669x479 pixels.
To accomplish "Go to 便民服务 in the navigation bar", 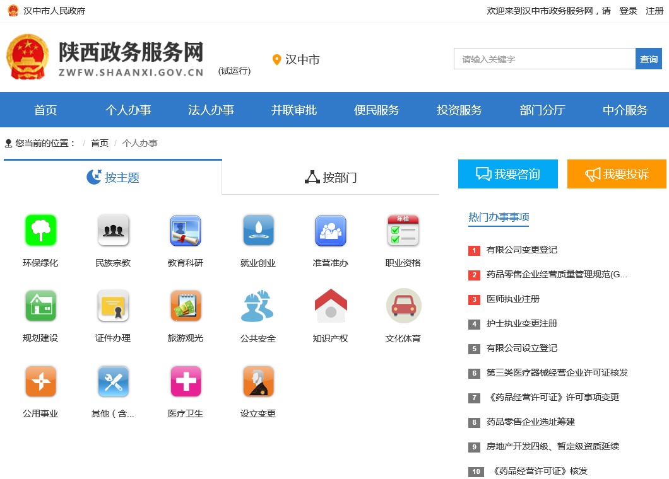I will tap(377, 110).
